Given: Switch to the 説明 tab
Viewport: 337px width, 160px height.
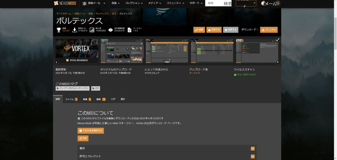Looking at the screenshot, I should click(58, 99).
